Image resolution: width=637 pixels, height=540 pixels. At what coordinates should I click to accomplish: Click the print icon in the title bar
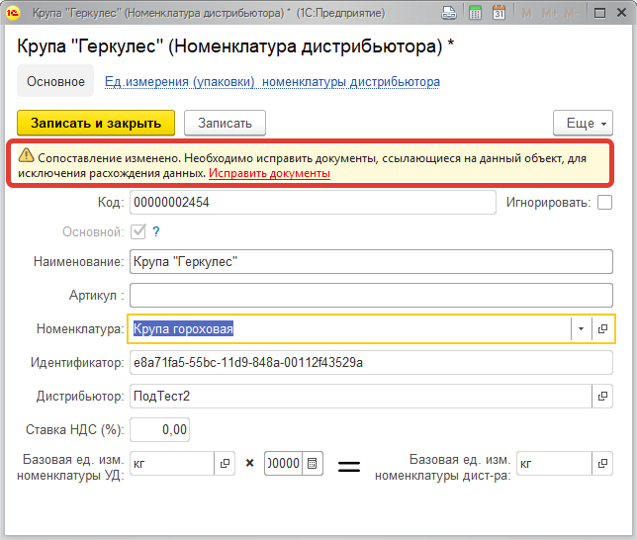[449, 13]
